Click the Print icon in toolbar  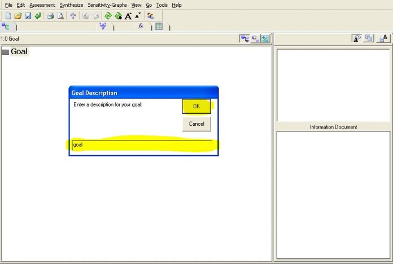click(50, 16)
